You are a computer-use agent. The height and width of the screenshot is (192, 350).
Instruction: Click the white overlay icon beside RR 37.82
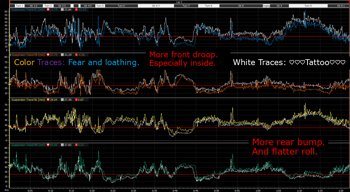(x=63, y=145)
